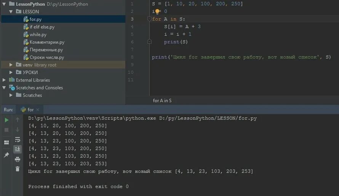339x196 pixels.
Task: Click first output line [4, 10, 20, 100, 200, 250]
Action: pos(68,126)
